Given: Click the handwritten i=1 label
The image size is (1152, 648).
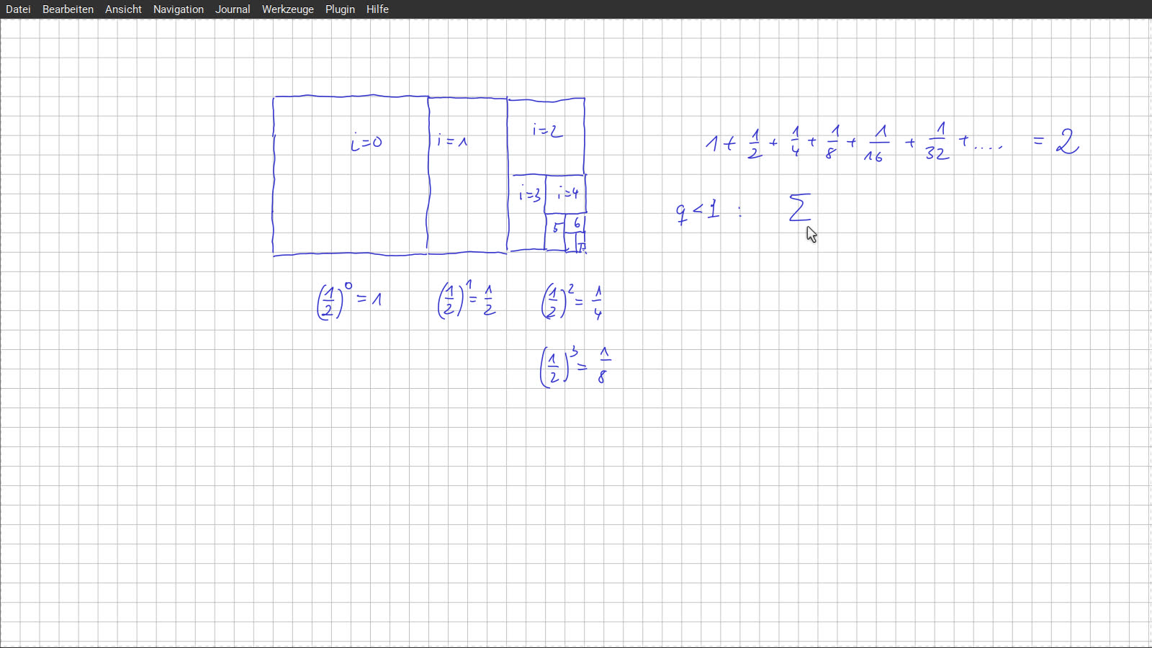Looking at the screenshot, I should coord(452,140).
